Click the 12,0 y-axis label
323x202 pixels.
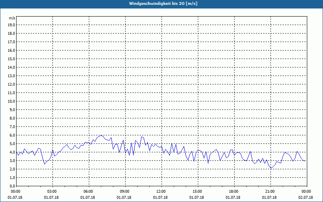11,84
